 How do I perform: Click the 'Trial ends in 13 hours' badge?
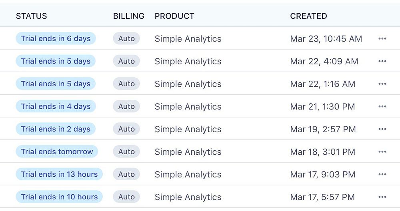(59, 174)
